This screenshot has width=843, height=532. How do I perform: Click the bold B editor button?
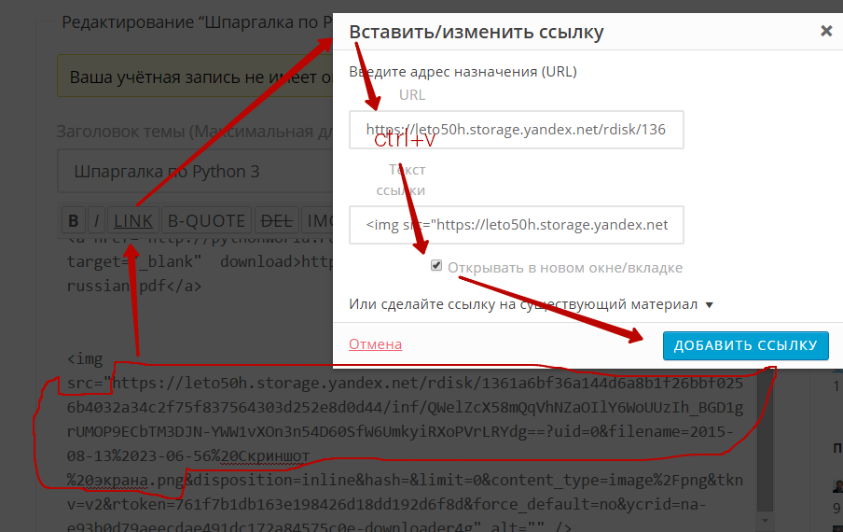[x=74, y=220]
